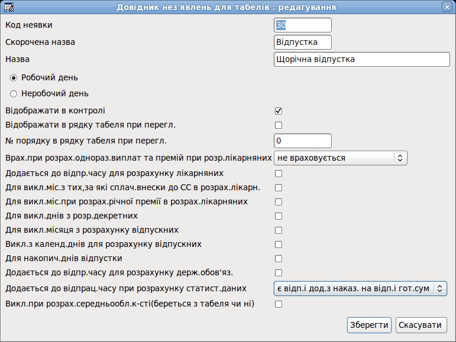Tick "Додається до відпр.часу для розрахунку лікарняних"
The image size is (456, 342).
279,174
